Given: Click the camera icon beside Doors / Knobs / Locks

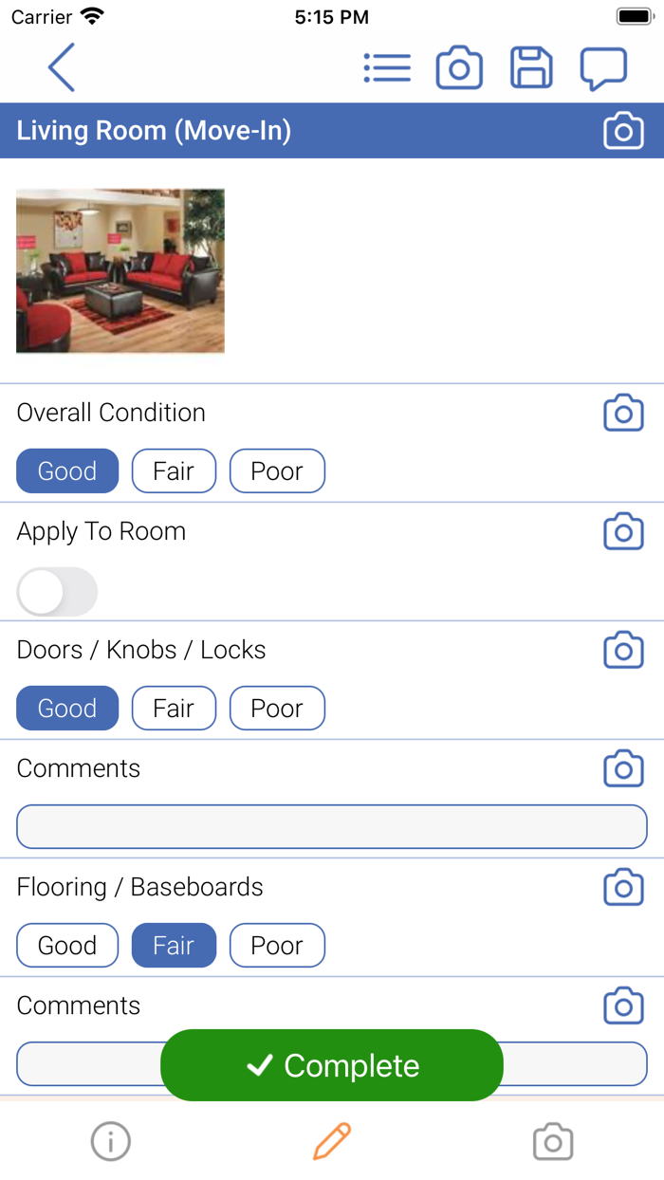Looking at the screenshot, I should tap(623, 650).
